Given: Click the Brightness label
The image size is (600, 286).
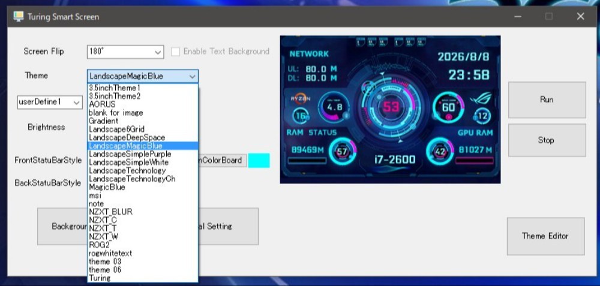Looking at the screenshot, I should point(46,127).
